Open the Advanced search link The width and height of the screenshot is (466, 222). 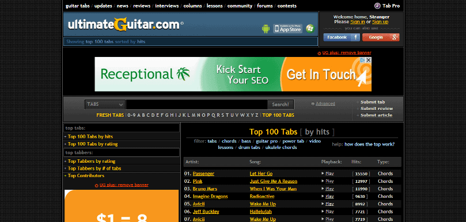[325, 104]
